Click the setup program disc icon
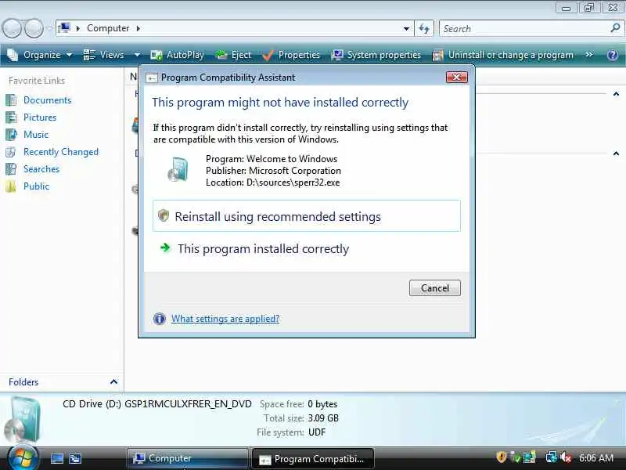The image size is (626, 470). (x=178, y=169)
